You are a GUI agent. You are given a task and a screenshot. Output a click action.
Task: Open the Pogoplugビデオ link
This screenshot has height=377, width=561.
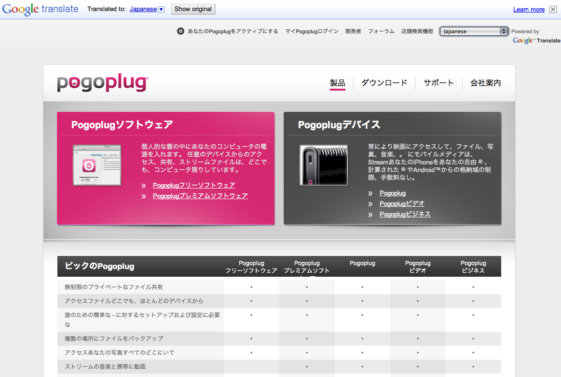pyautogui.click(x=402, y=203)
